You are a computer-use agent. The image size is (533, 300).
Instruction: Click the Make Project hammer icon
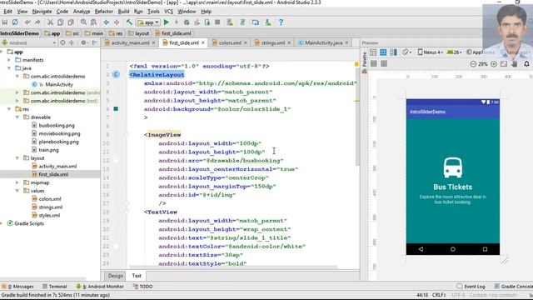(129, 22)
